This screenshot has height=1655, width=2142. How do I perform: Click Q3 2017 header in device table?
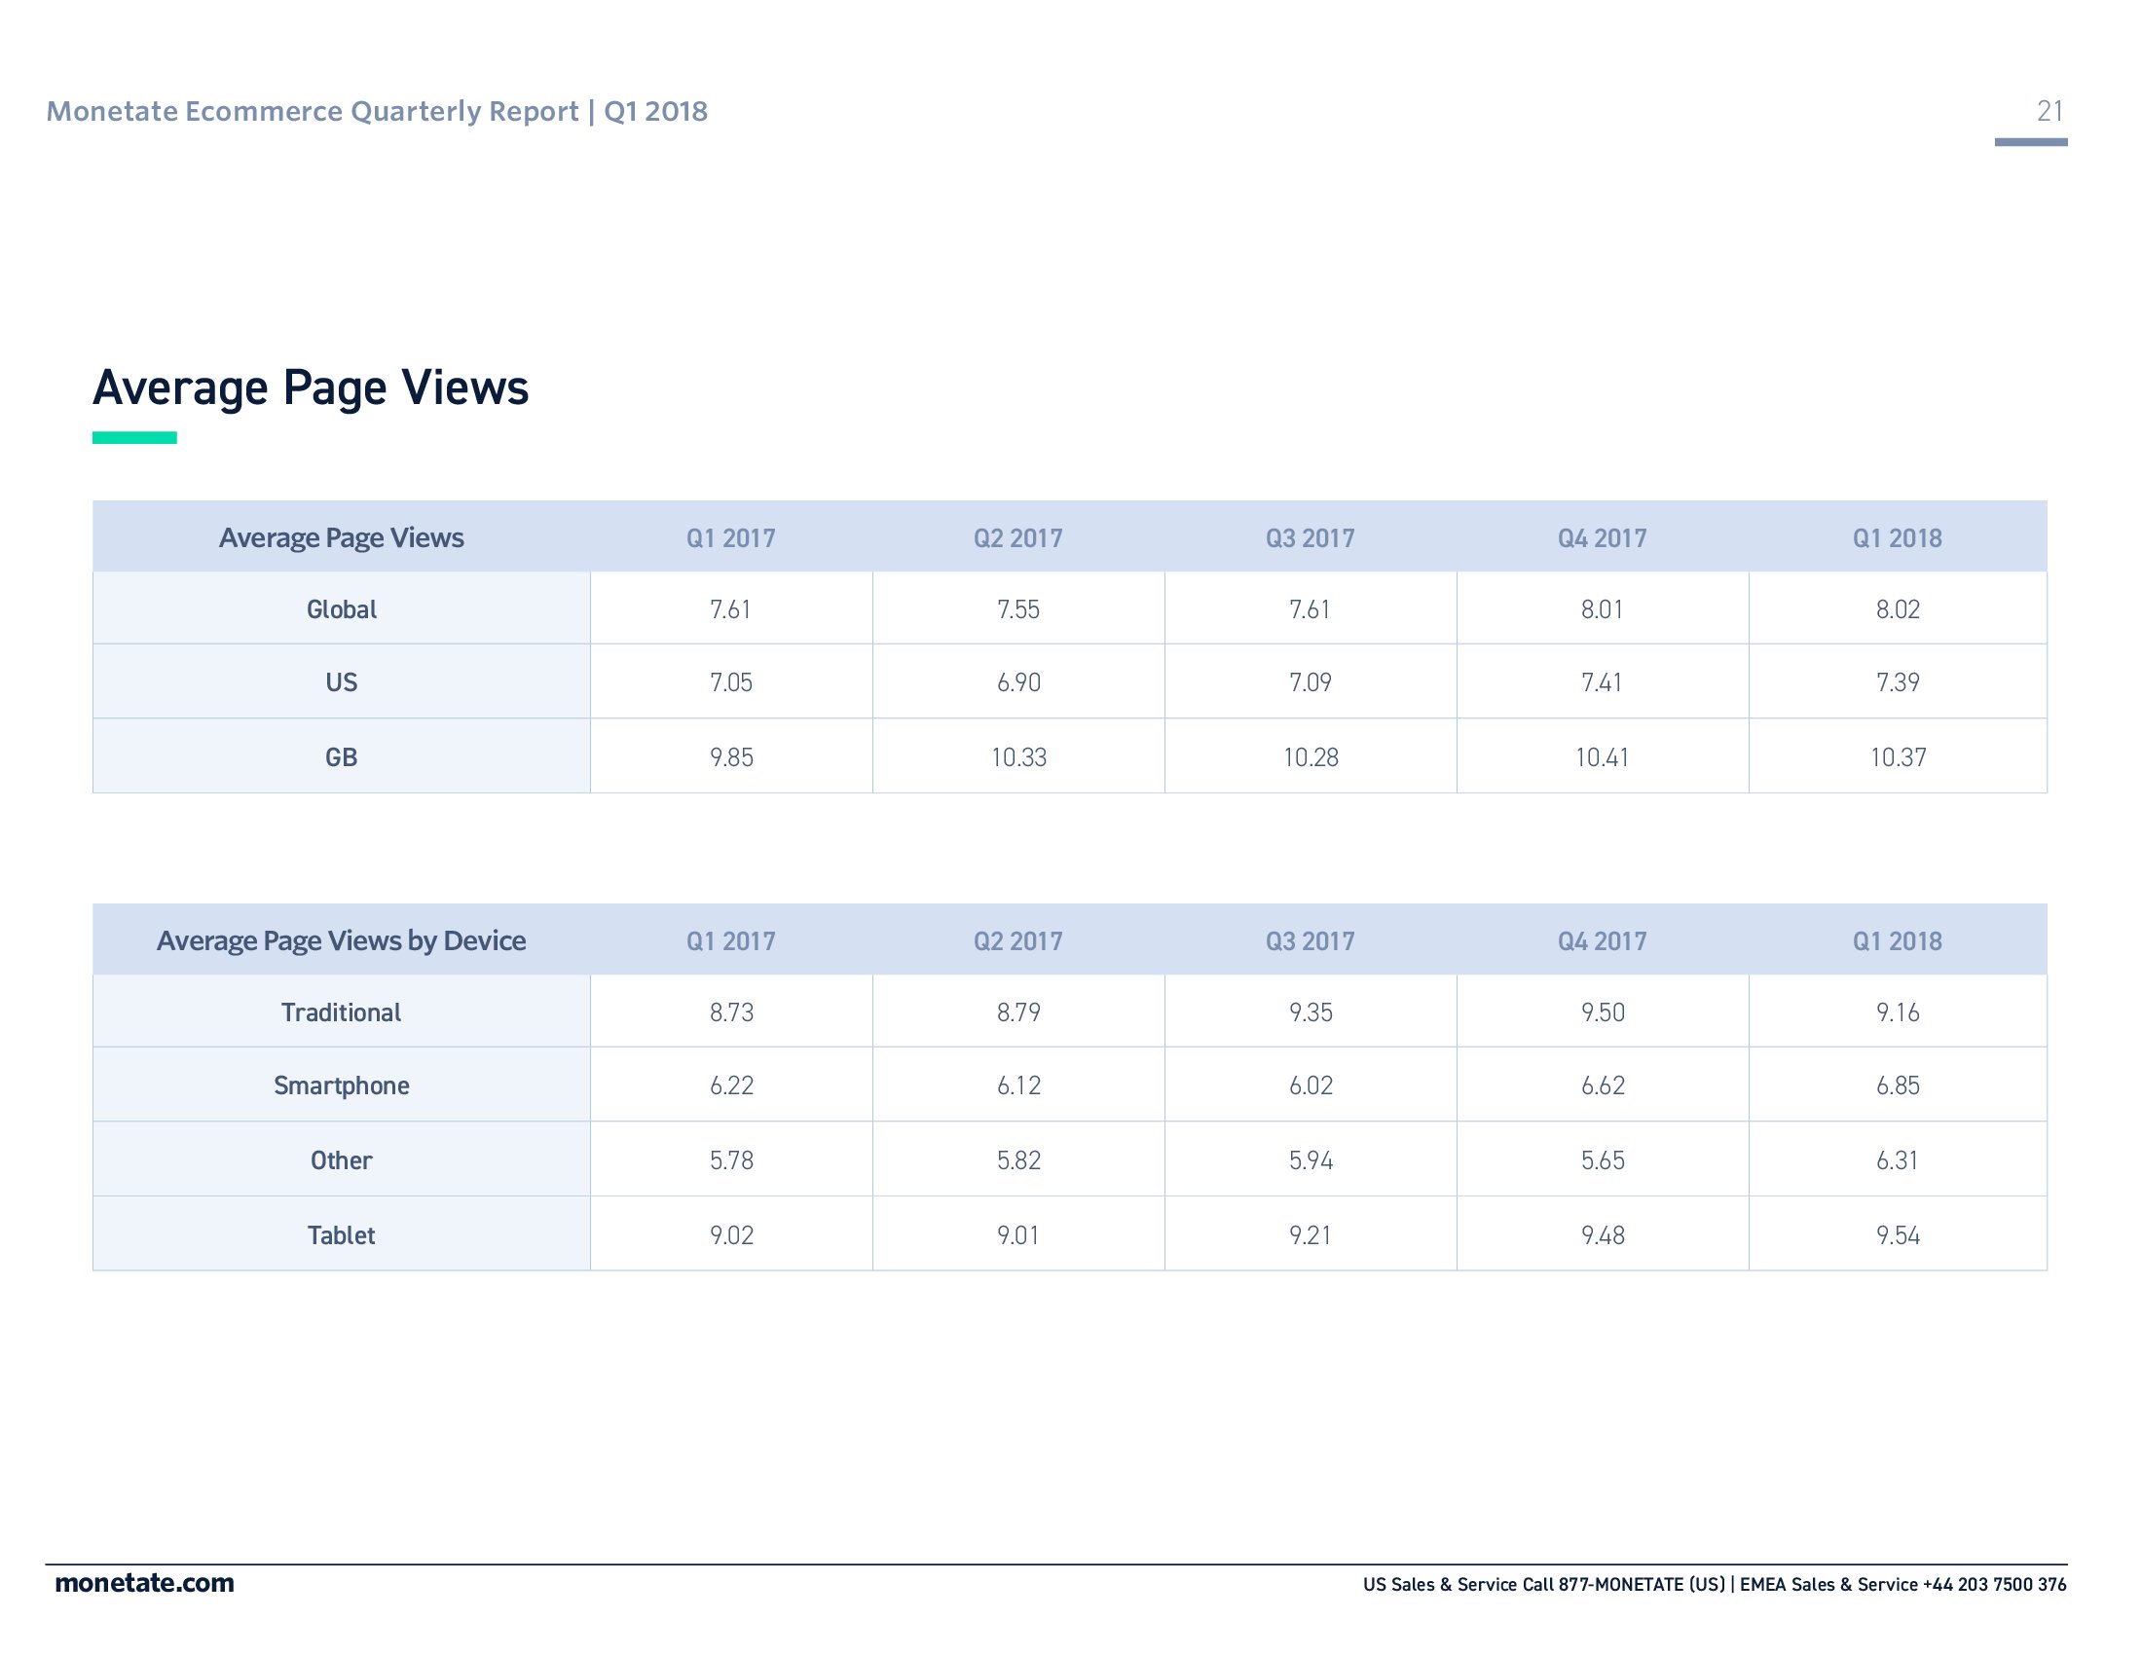point(1310,940)
